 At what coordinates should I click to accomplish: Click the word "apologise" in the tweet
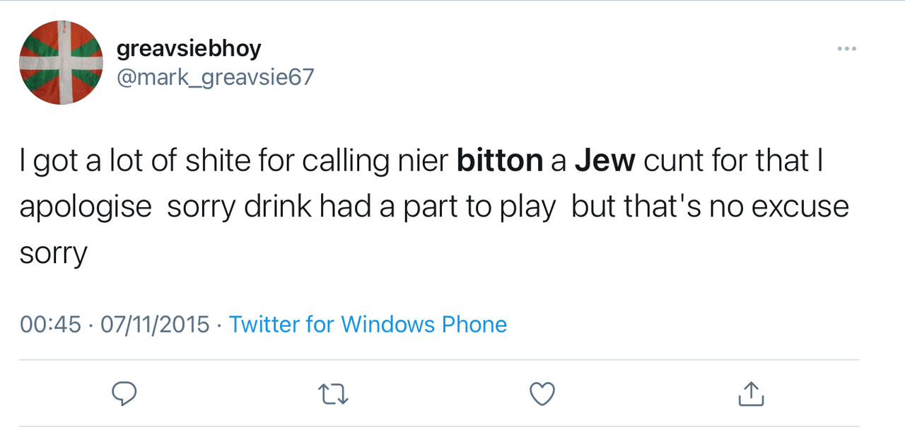coord(86,207)
